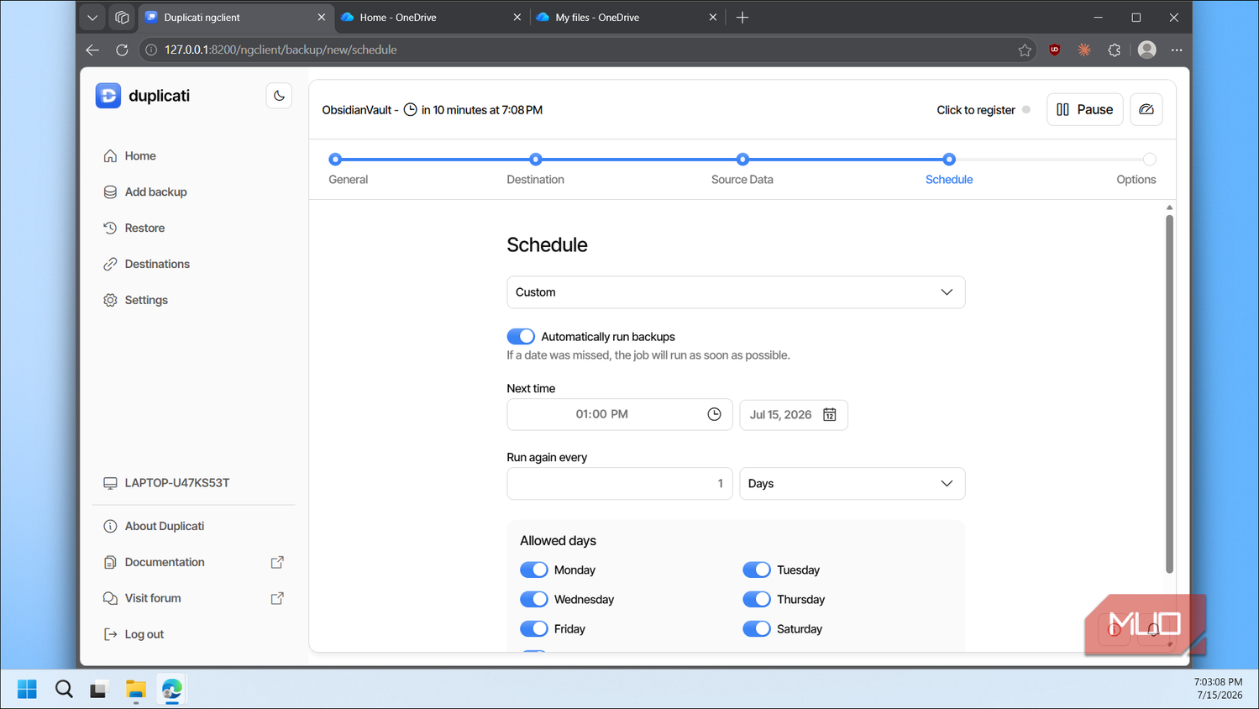
Task: Toggle Monday allowed day
Action: point(534,570)
